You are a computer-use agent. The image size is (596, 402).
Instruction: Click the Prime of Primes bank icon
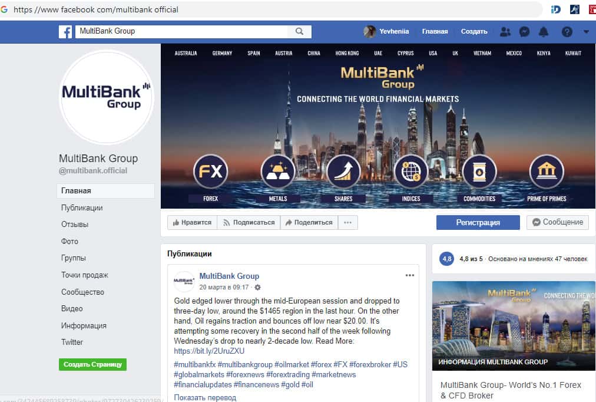click(x=547, y=171)
